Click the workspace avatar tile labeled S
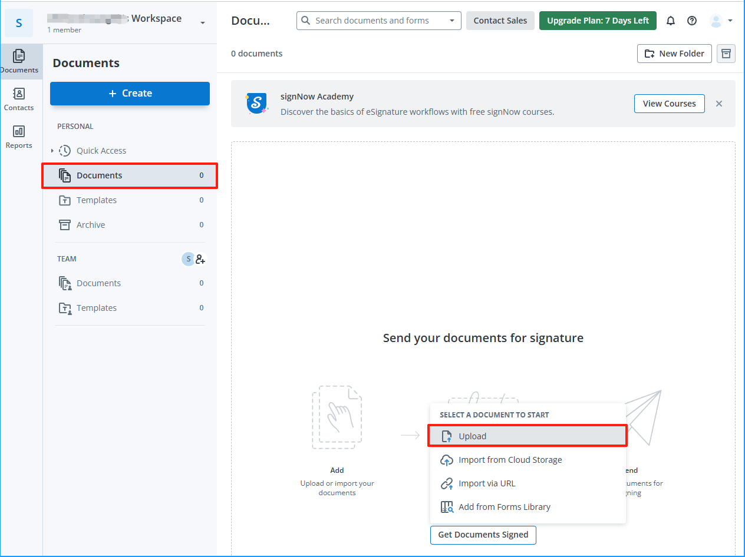 [19, 23]
